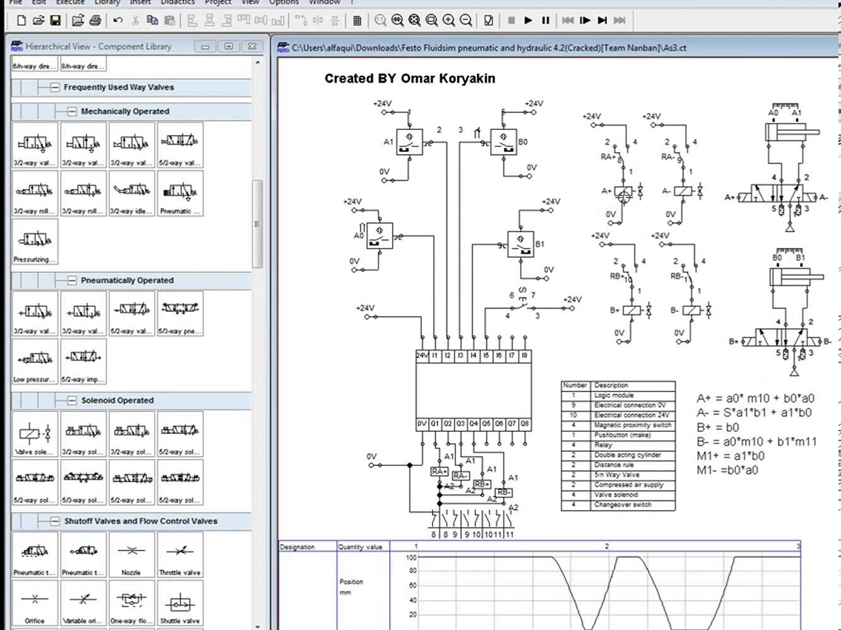This screenshot has height=630, width=841.
Task: Advance simulation one single step
Action: coord(585,20)
